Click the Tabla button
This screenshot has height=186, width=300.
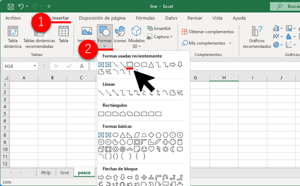64,34
